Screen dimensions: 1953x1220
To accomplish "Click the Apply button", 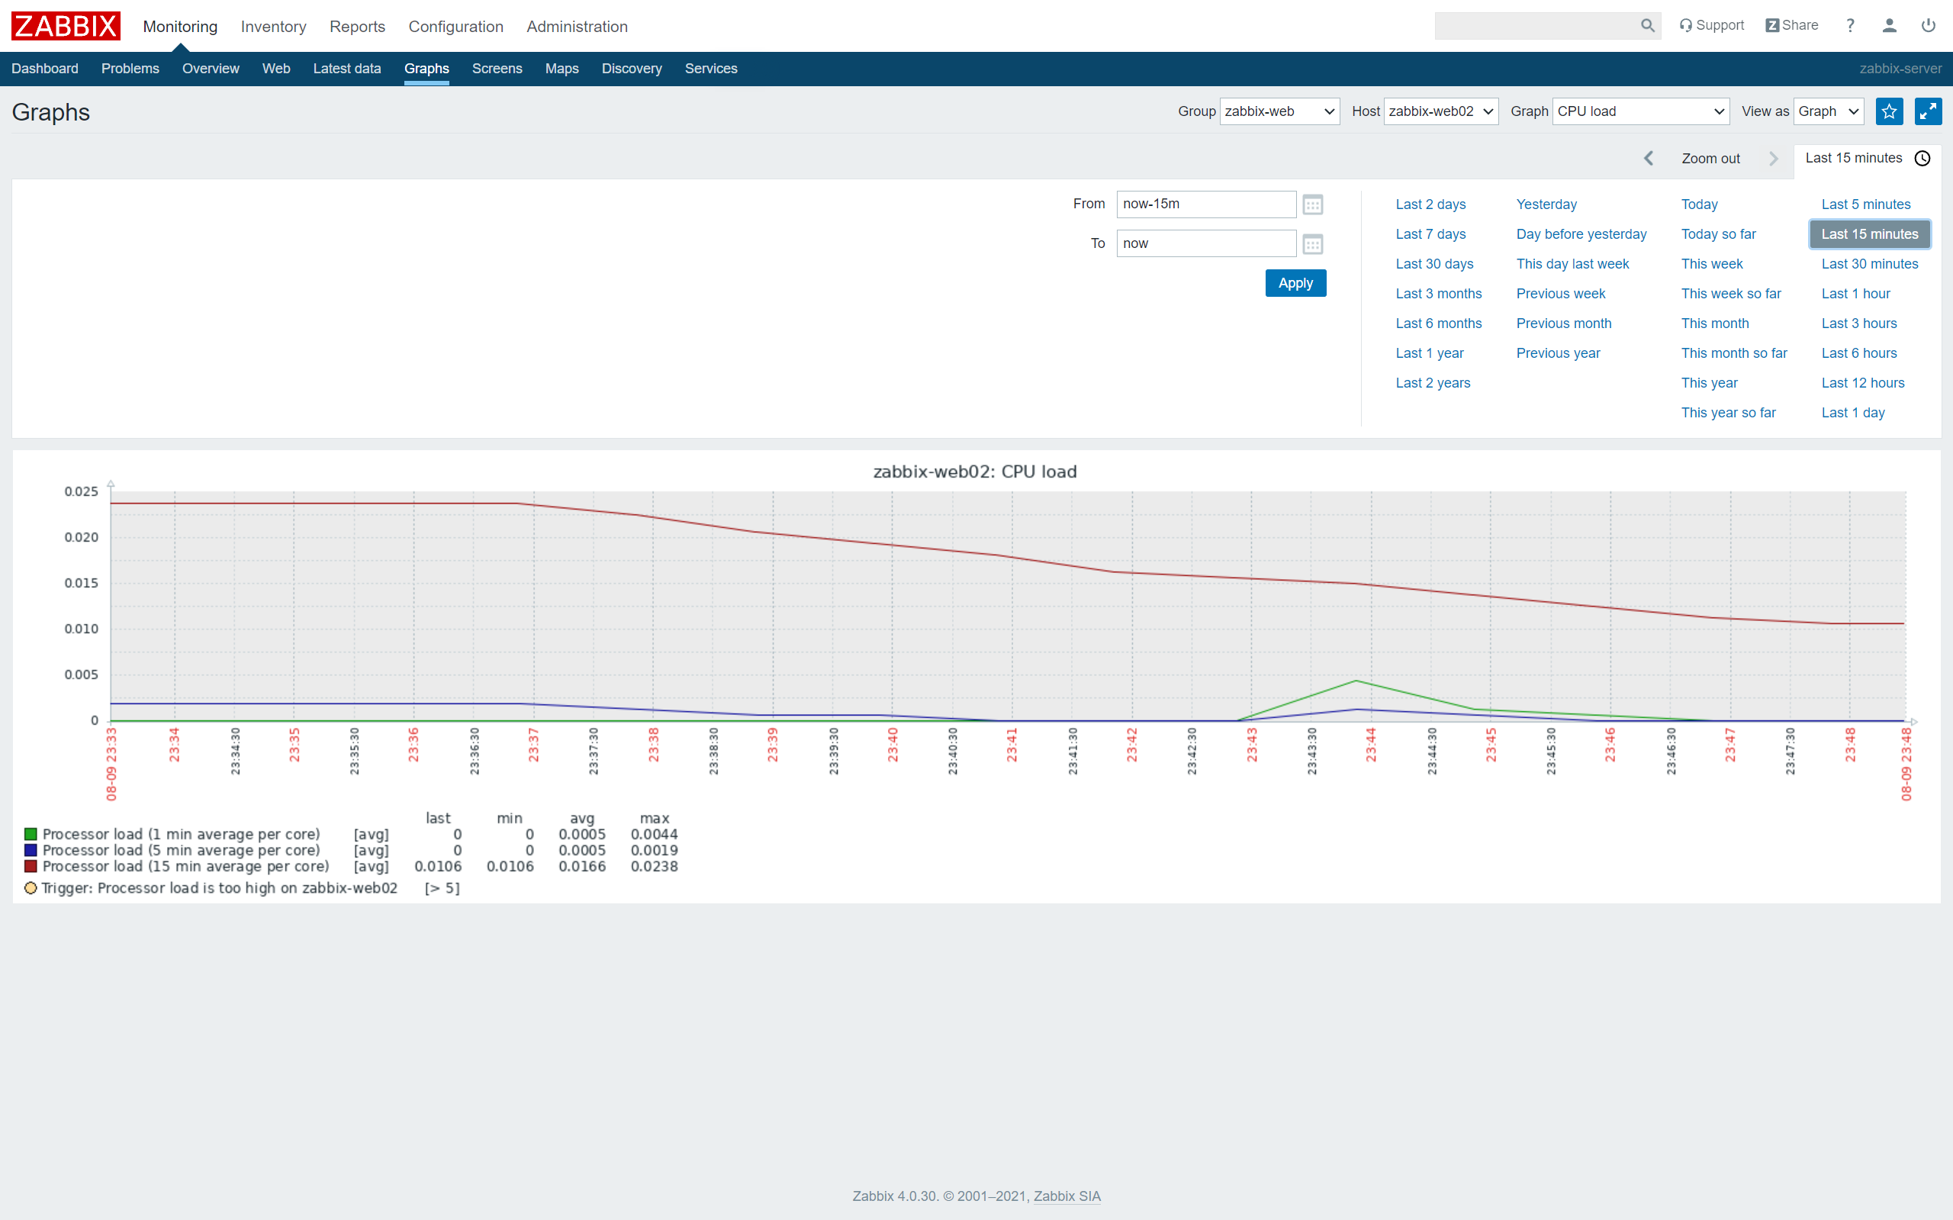I will pyautogui.click(x=1295, y=283).
